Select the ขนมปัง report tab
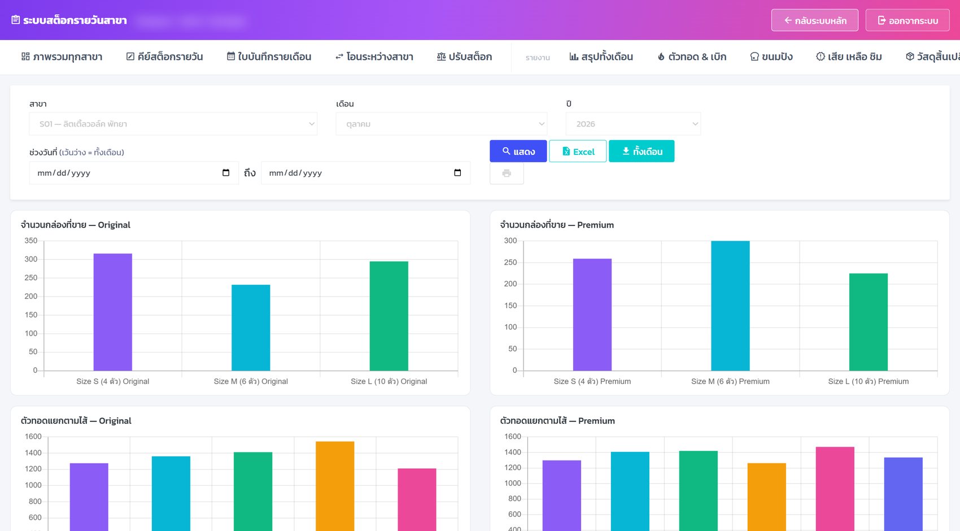This screenshot has width=960, height=531. [x=771, y=57]
